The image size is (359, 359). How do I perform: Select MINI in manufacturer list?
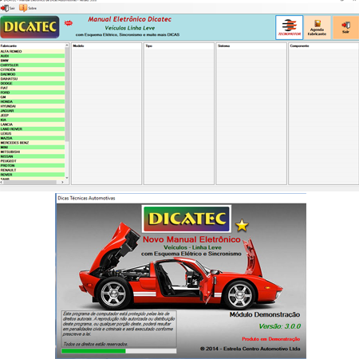(x=32, y=147)
